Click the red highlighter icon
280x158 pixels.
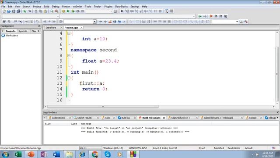tap(110, 22)
